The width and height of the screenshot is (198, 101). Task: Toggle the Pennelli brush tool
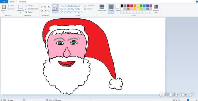(55, 8)
